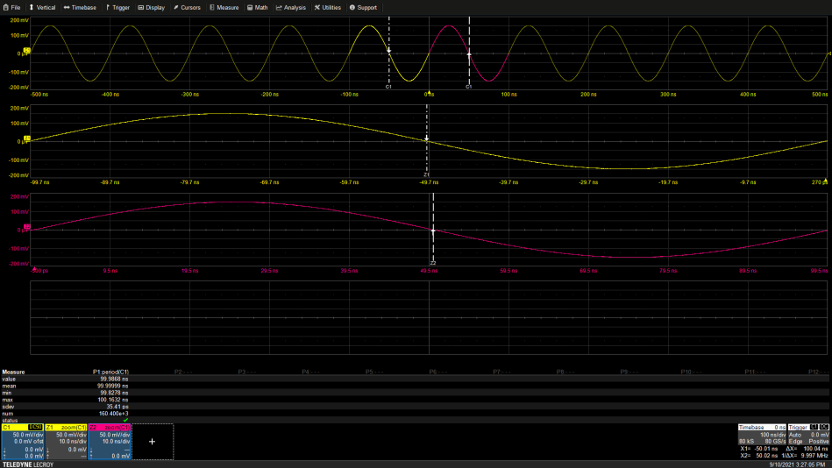832x468 pixels.
Task: Click the green status checkmark for P1
Action: tap(125, 421)
